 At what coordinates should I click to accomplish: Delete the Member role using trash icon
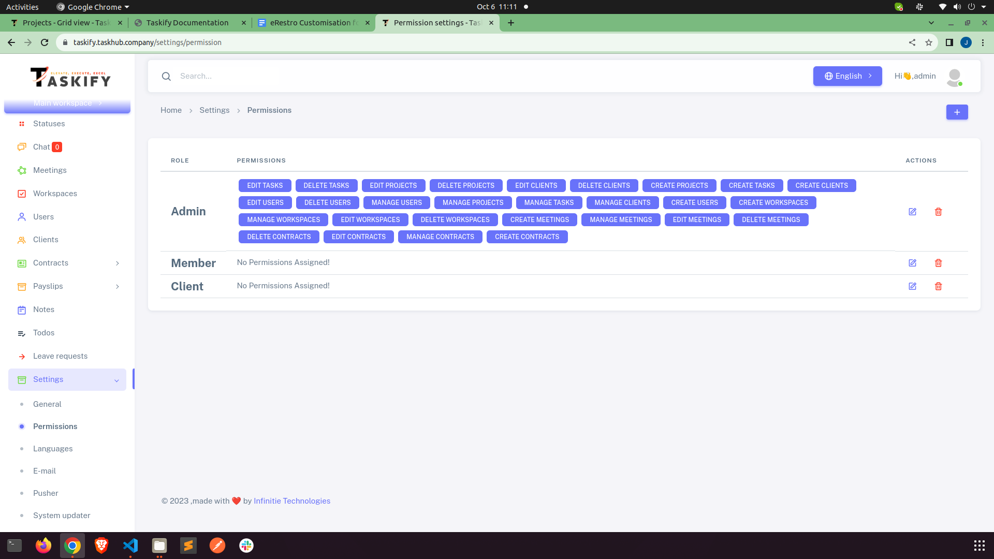point(938,263)
